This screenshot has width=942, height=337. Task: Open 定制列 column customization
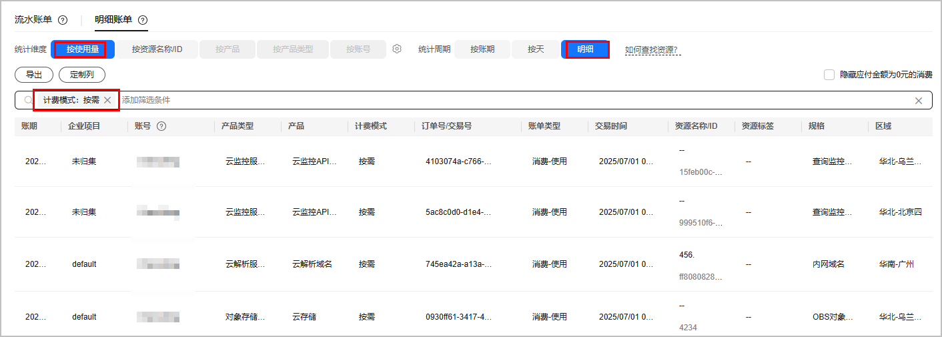click(x=82, y=75)
